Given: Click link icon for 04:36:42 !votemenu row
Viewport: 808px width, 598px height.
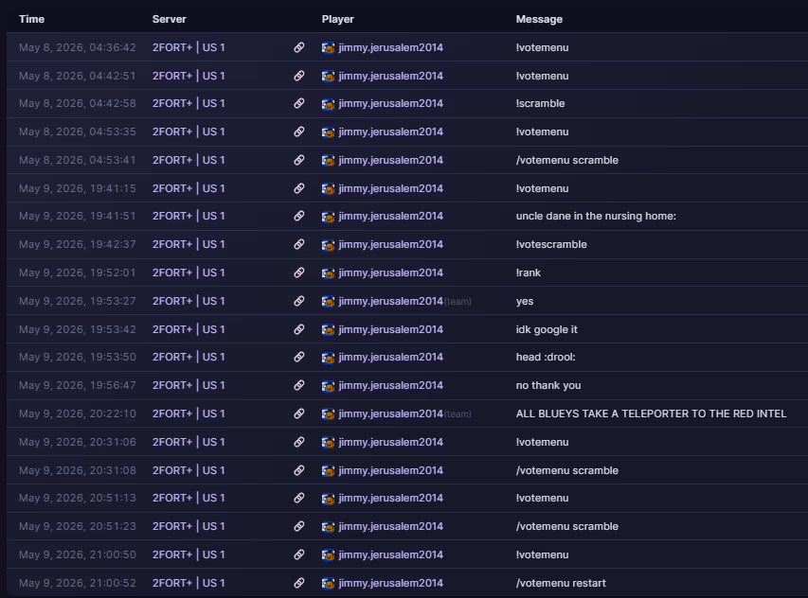Looking at the screenshot, I should coord(299,47).
